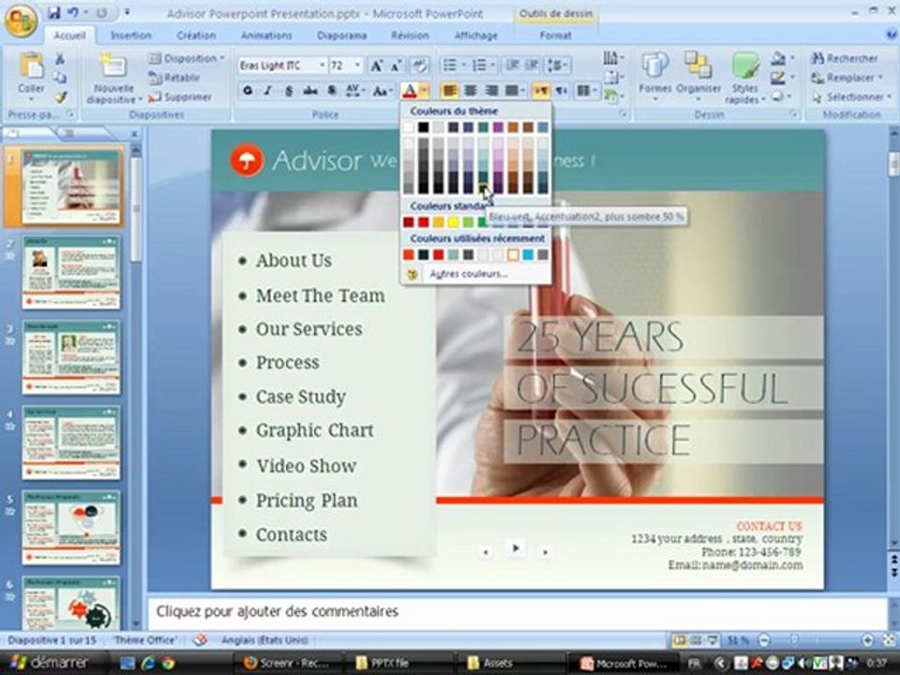Click the notes field Cliquez pour ajouter des commentaires
The image size is (900, 675).
[x=517, y=612]
